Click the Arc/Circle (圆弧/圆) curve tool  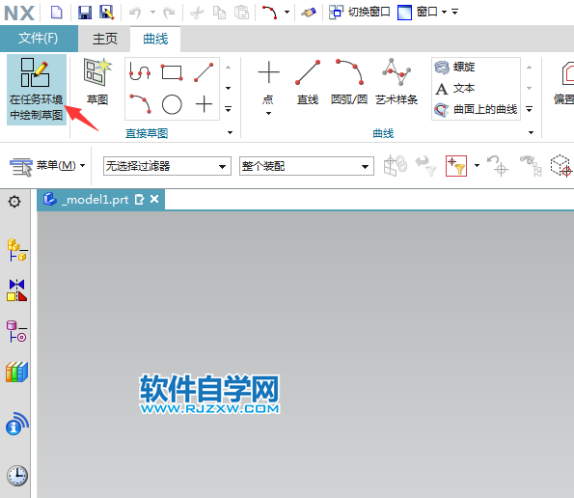tap(349, 82)
